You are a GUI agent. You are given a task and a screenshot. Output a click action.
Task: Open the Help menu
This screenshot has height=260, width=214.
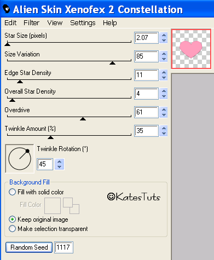[110, 23]
